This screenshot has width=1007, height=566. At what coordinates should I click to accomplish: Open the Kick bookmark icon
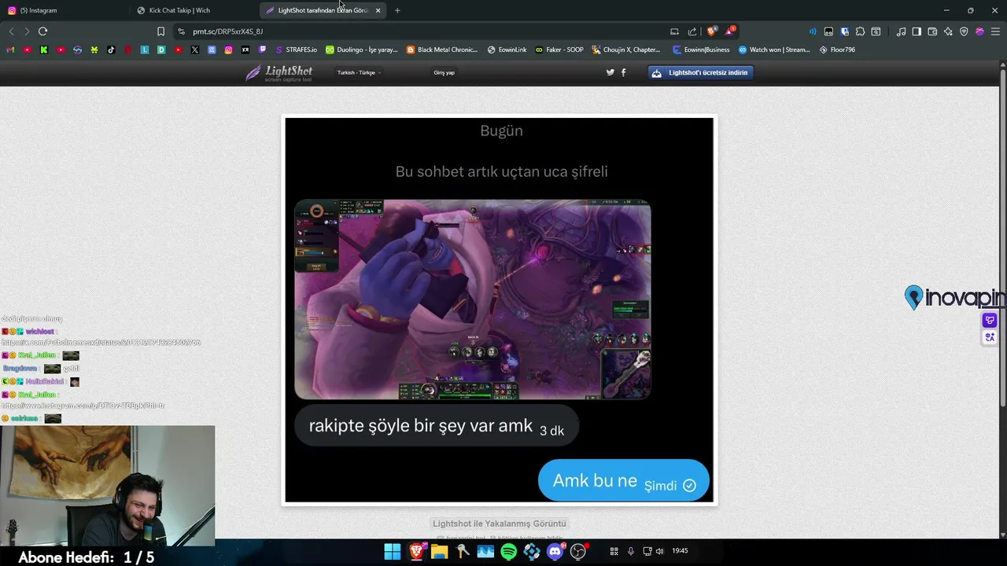pos(44,50)
